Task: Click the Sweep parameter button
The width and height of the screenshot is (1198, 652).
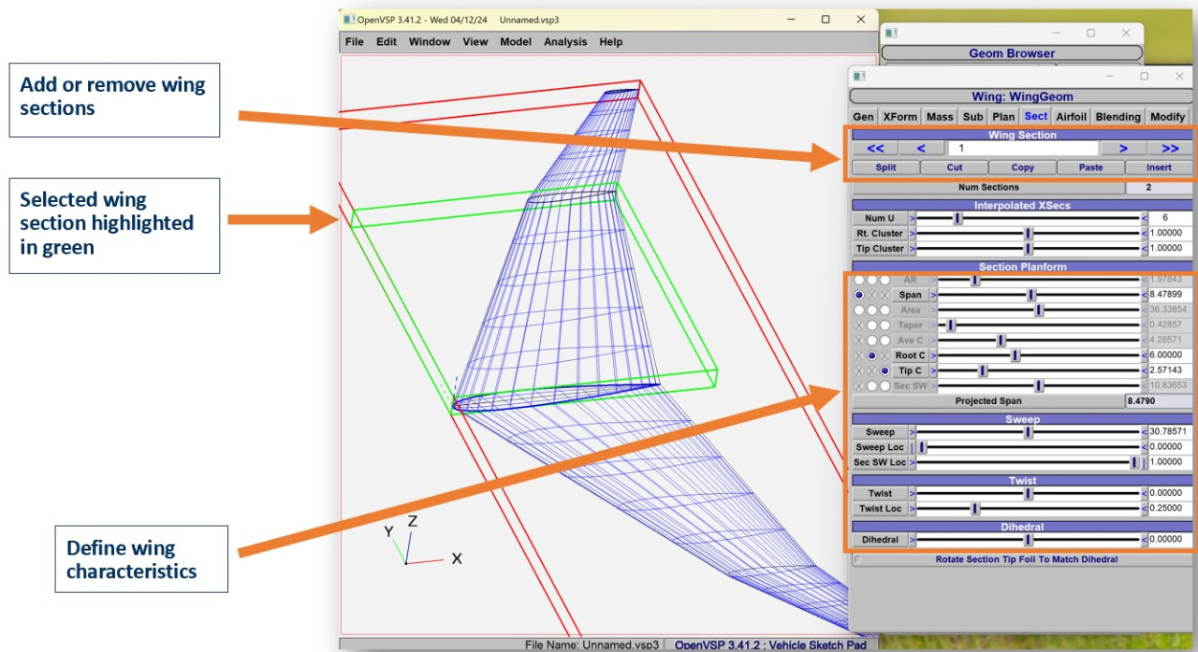Action: point(879,432)
